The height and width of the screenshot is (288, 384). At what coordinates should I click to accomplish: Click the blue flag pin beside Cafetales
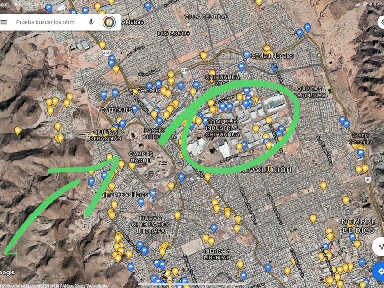(134, 109)
